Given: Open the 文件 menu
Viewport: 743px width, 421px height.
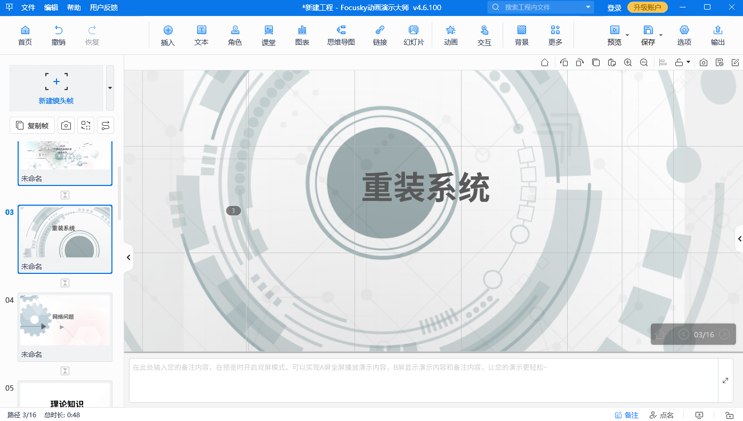Looking at the screenshot, I should point(28,7).
